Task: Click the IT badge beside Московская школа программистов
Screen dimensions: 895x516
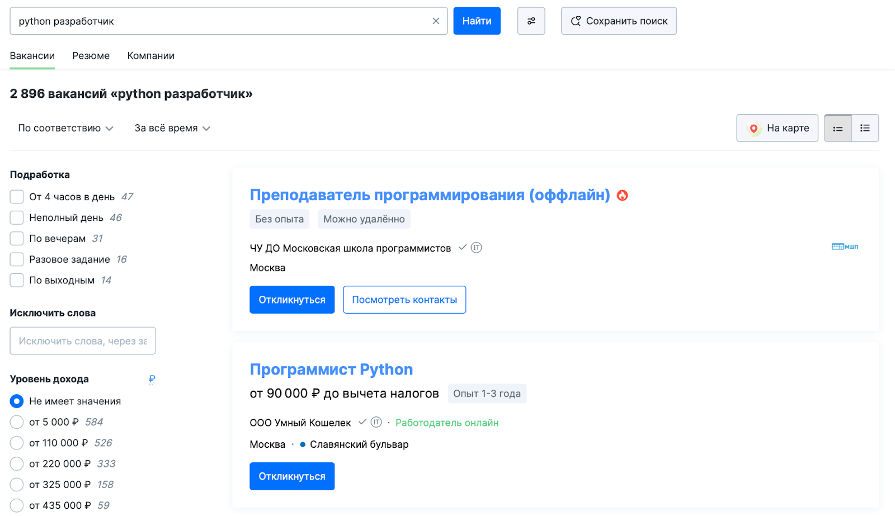Action: pos(476,247)
